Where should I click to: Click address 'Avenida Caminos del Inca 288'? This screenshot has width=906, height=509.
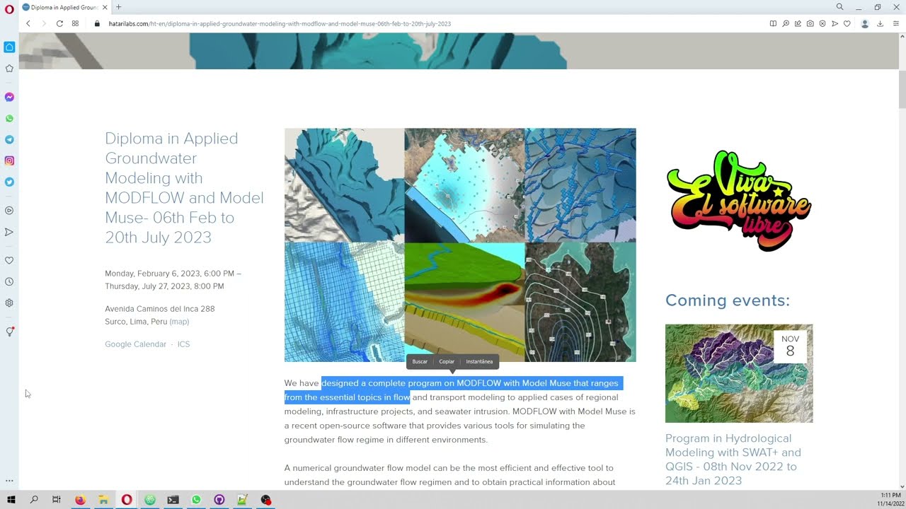pyautogui.click(x=160, y=309)
